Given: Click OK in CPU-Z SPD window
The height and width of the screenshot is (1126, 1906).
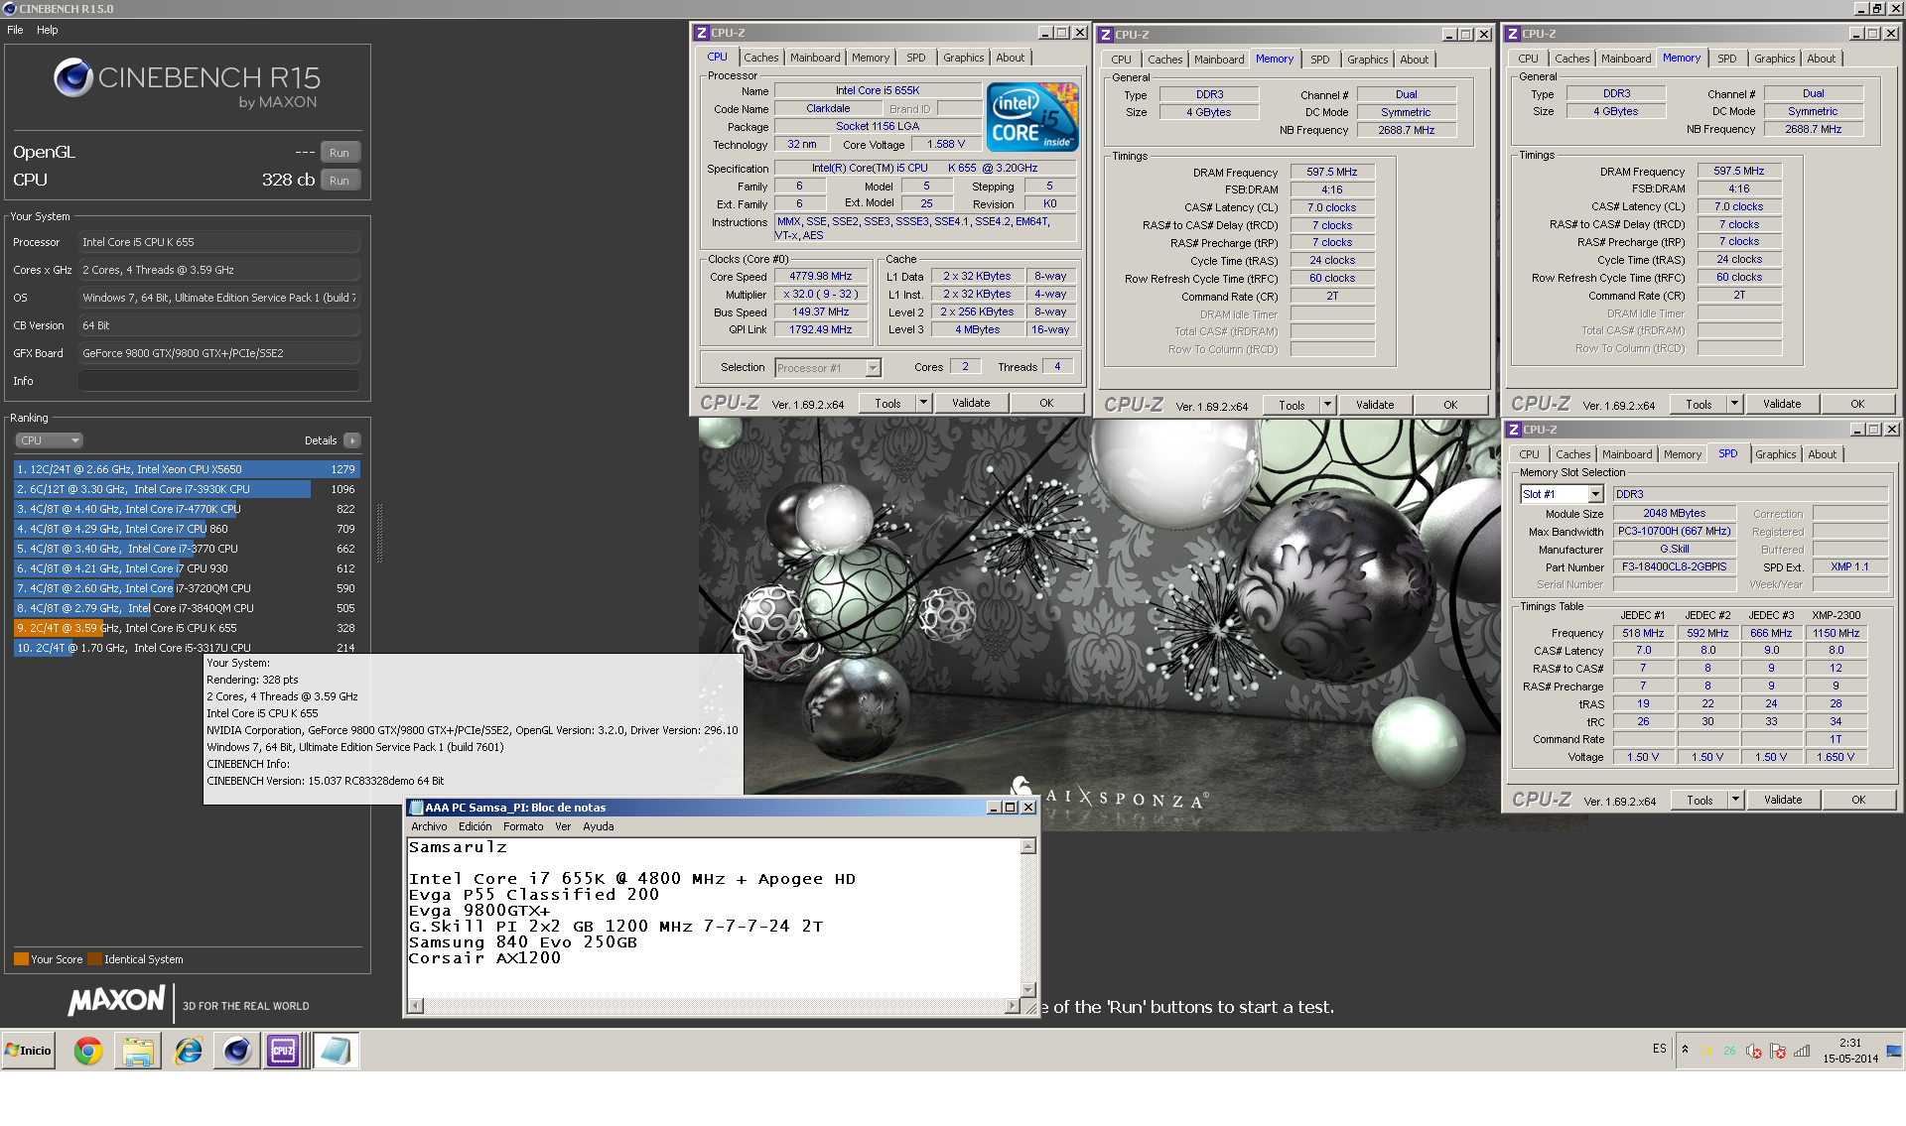Looking at the screenshot, I should (x=1858, y=800).
